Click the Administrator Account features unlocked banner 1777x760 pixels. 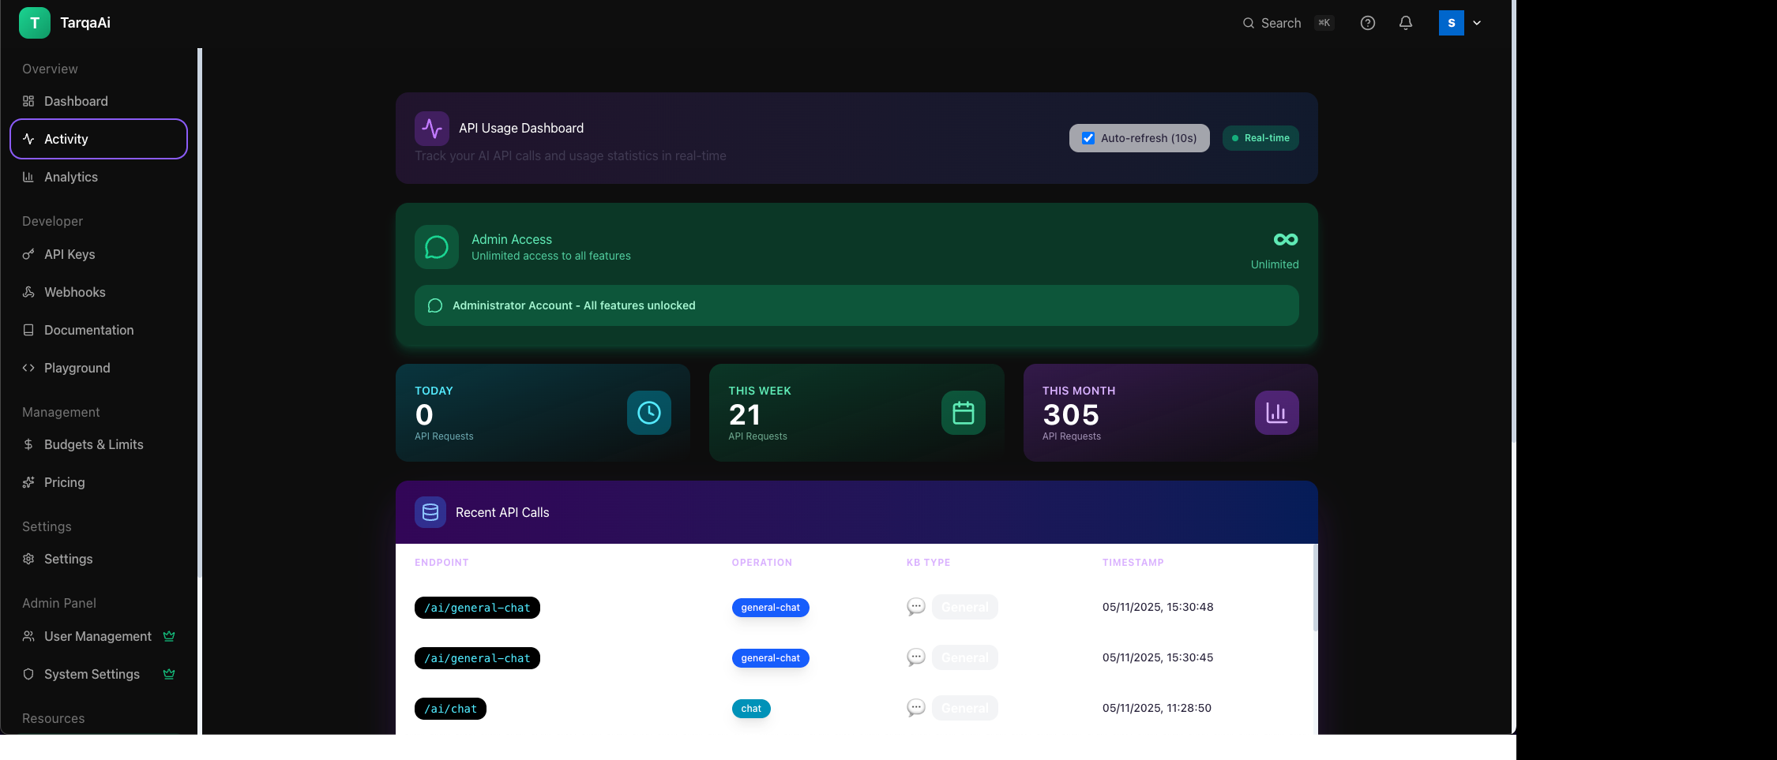857,305
